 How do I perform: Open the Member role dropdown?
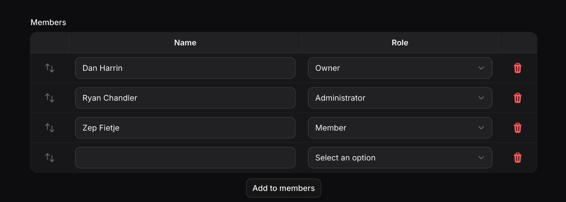click(x=400, y=128)
